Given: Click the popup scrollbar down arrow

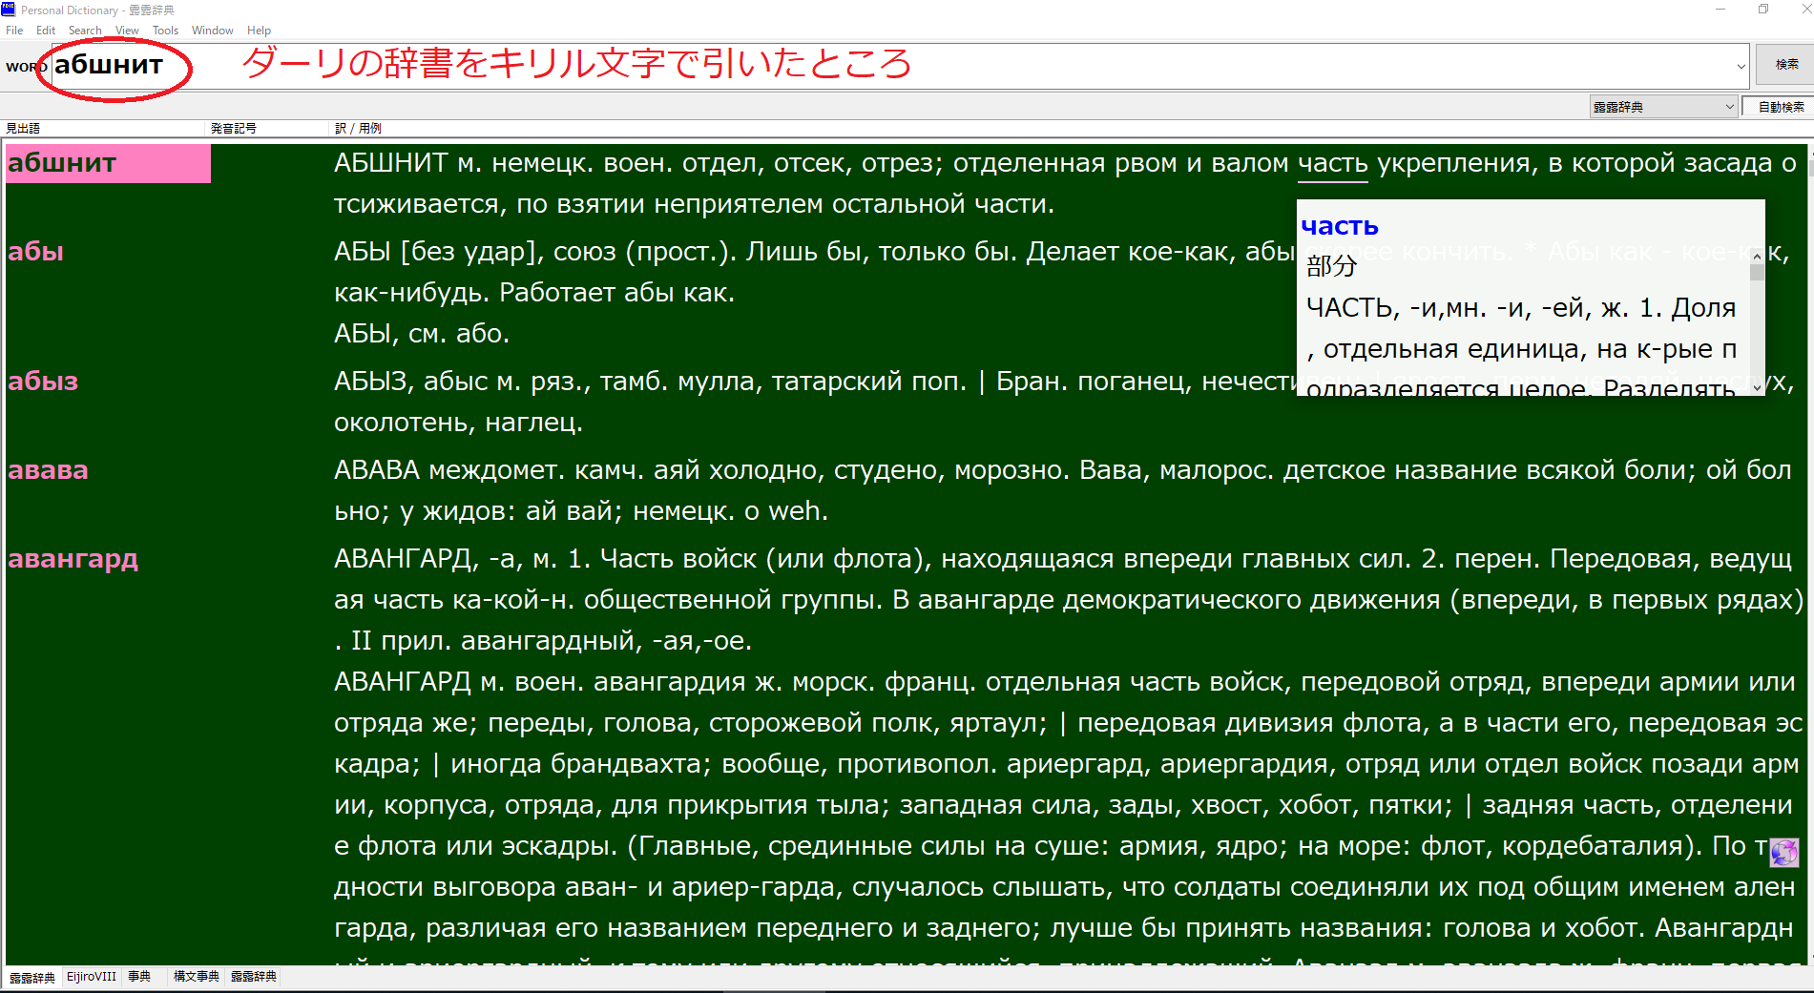Looking at the screenshot, I should (1757, 388).
